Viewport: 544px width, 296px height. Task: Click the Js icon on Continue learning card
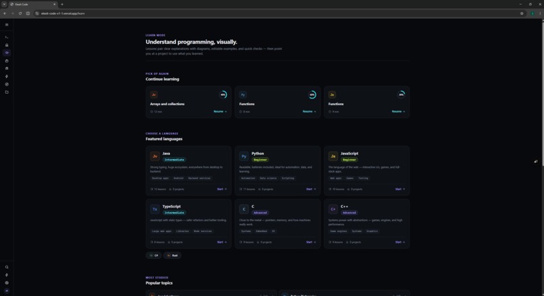tap(332, 94)
